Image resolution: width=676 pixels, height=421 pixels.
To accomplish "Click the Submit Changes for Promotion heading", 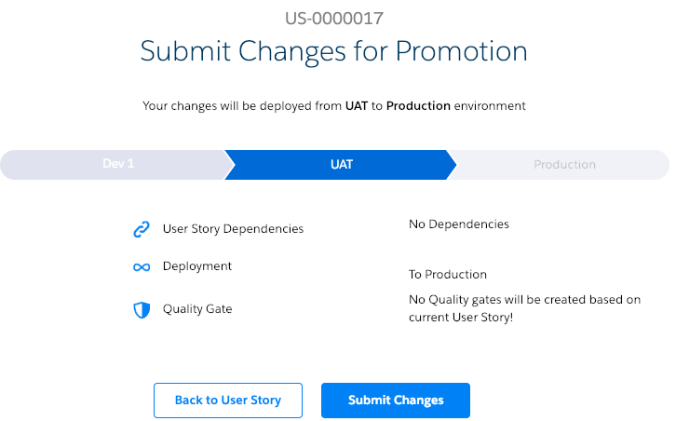I will (x=333, y=50).
